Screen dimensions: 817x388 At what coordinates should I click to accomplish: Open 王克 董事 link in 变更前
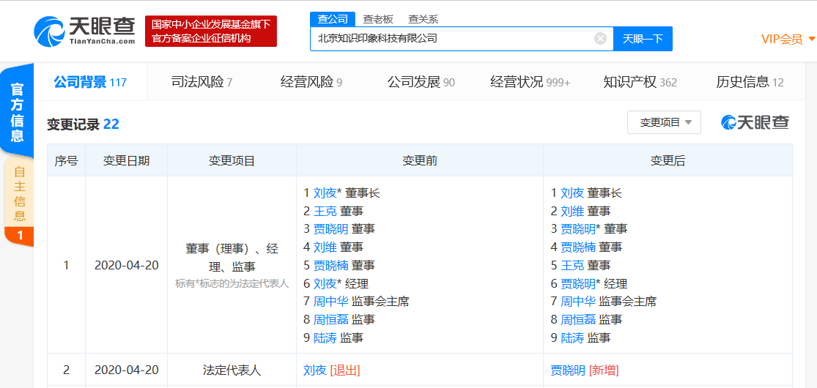point(324,211)
